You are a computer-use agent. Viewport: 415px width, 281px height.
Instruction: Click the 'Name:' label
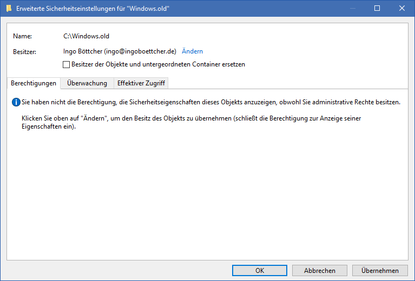(x=23, y=36)
